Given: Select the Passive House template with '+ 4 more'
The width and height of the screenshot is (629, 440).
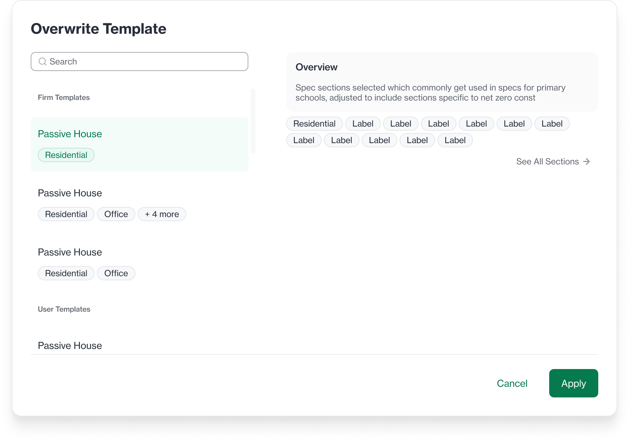Looking at the screenshot, I should click(x=140, y=203).
